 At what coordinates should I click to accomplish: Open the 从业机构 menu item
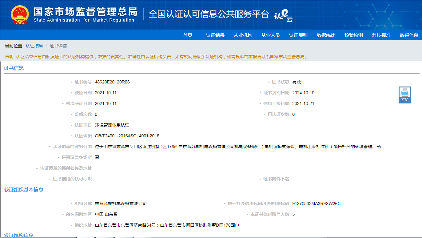click(x=243, y=35)
